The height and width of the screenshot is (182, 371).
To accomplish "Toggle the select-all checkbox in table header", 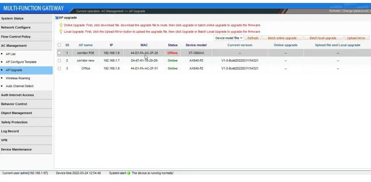I will tap(59, 45).
